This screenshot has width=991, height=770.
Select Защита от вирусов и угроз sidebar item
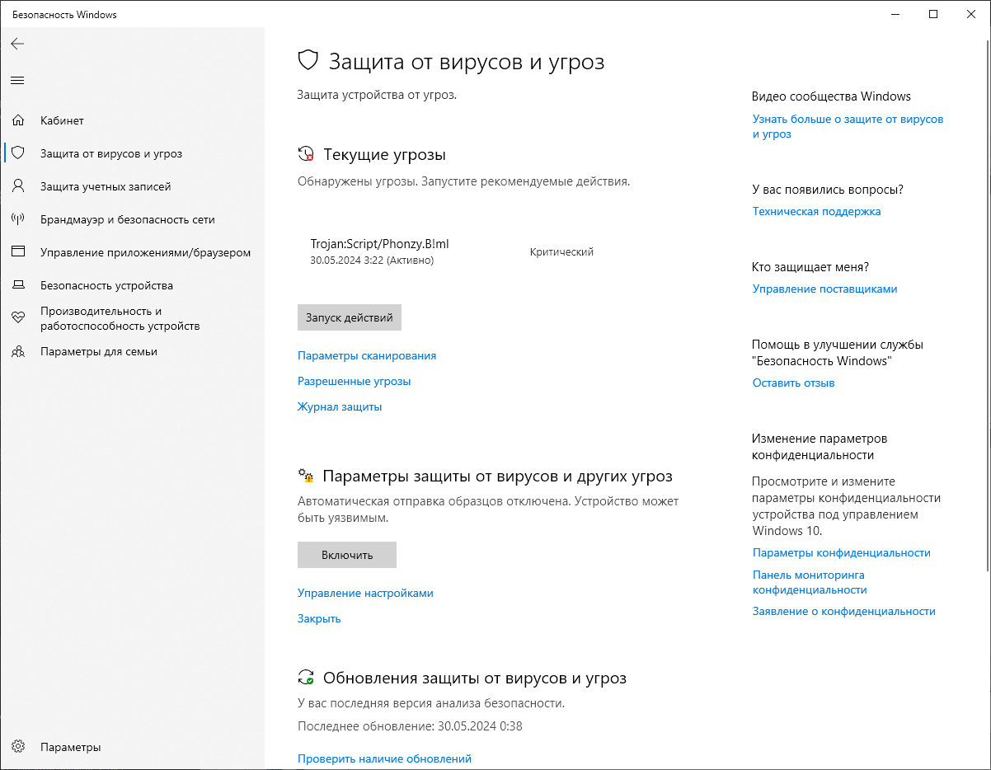tap(111, 153)
